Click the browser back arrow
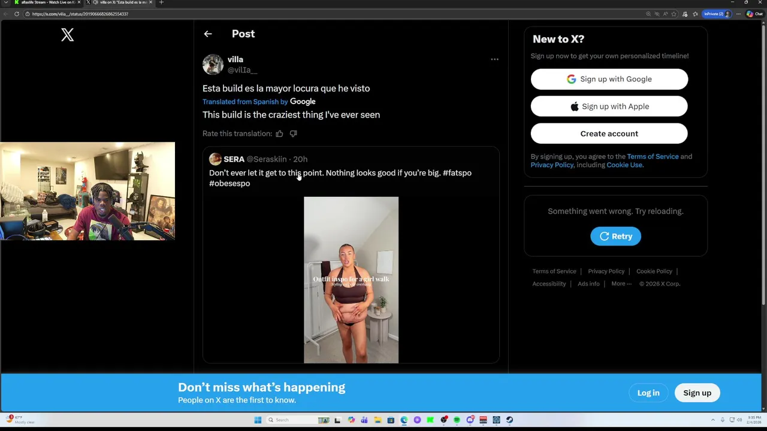 5,14
